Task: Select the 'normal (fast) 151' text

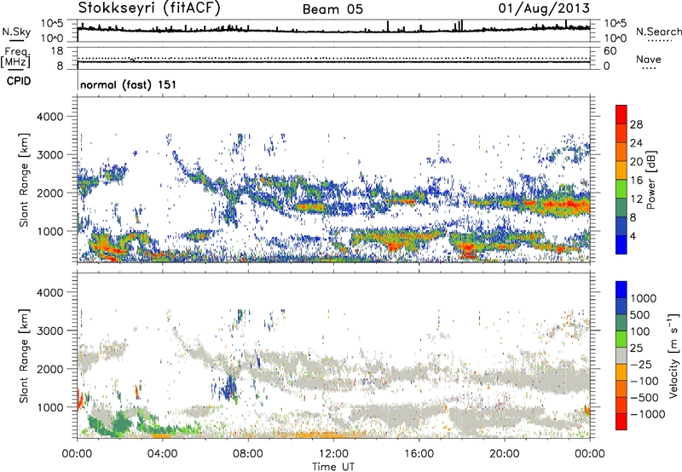Action: [129, 84]
